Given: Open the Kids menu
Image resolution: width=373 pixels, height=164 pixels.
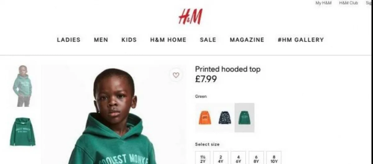Looking at the screenshot, I should point(129,40).
